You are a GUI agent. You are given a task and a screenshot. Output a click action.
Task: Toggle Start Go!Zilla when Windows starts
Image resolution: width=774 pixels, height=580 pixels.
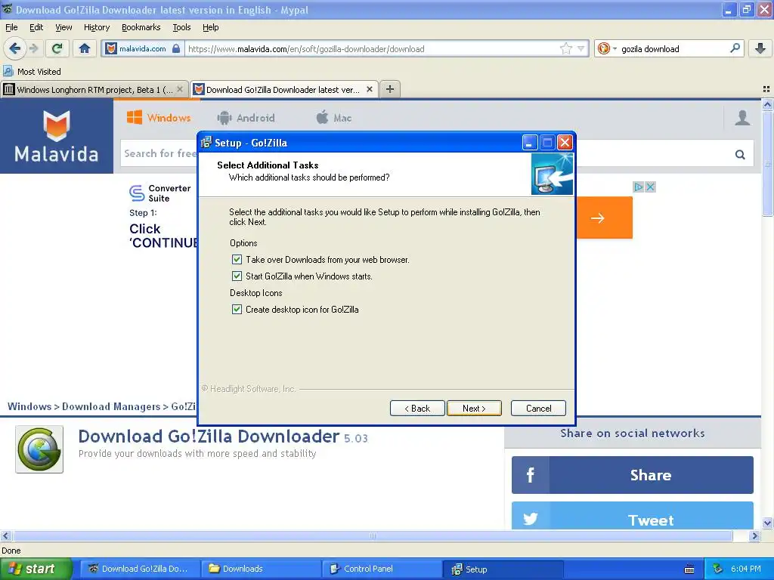pyautogui.click(x=237, y=276)
